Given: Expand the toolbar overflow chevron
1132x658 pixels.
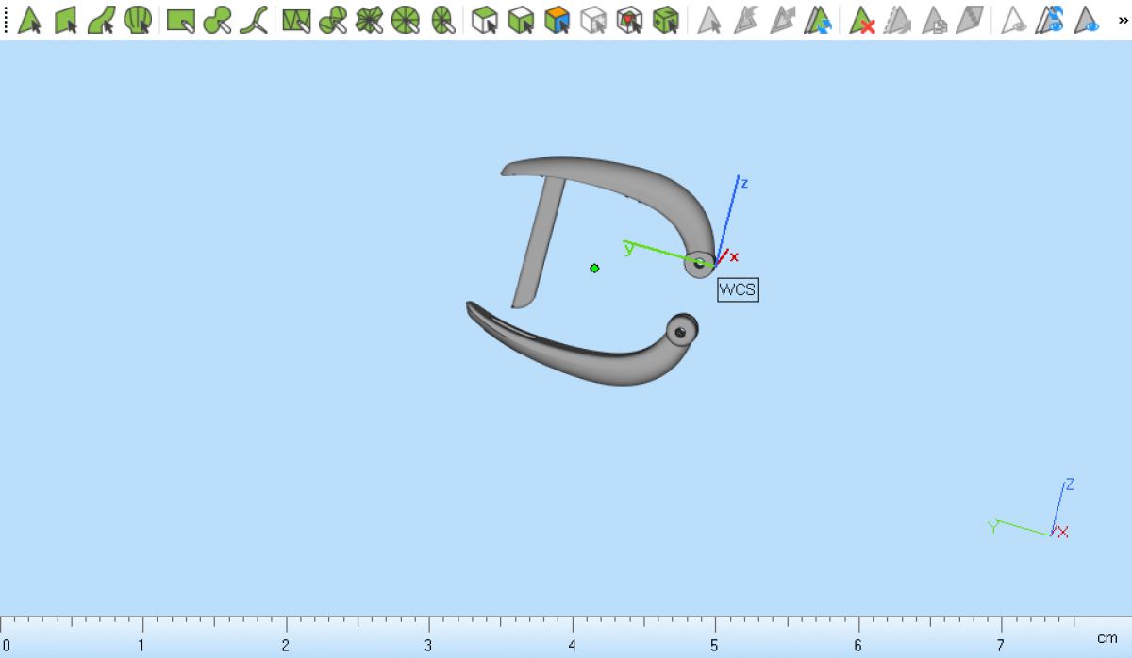Looking at the screenshot, I should (x=1122, y=20).
